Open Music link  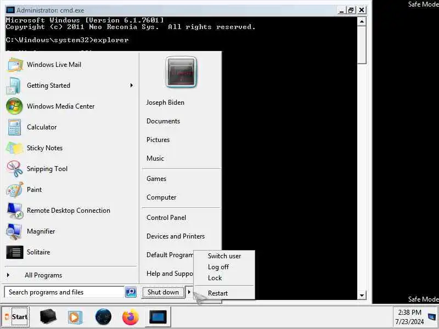pyautogui.click(x=155, y=158)
